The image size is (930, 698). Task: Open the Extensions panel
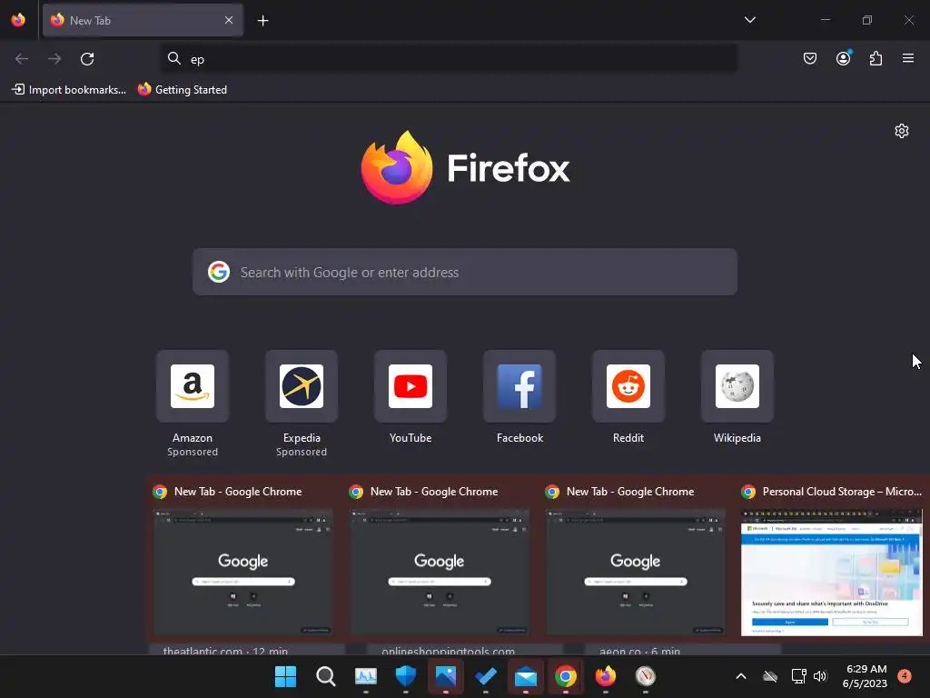[x=876, y=58]
